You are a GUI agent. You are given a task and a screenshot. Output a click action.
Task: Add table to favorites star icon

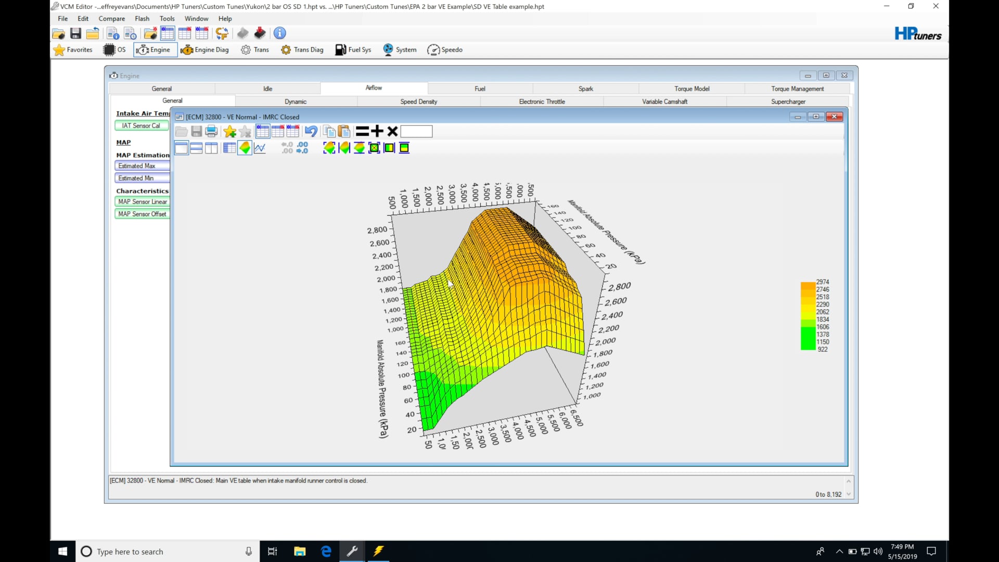click(x=230, y=132)
